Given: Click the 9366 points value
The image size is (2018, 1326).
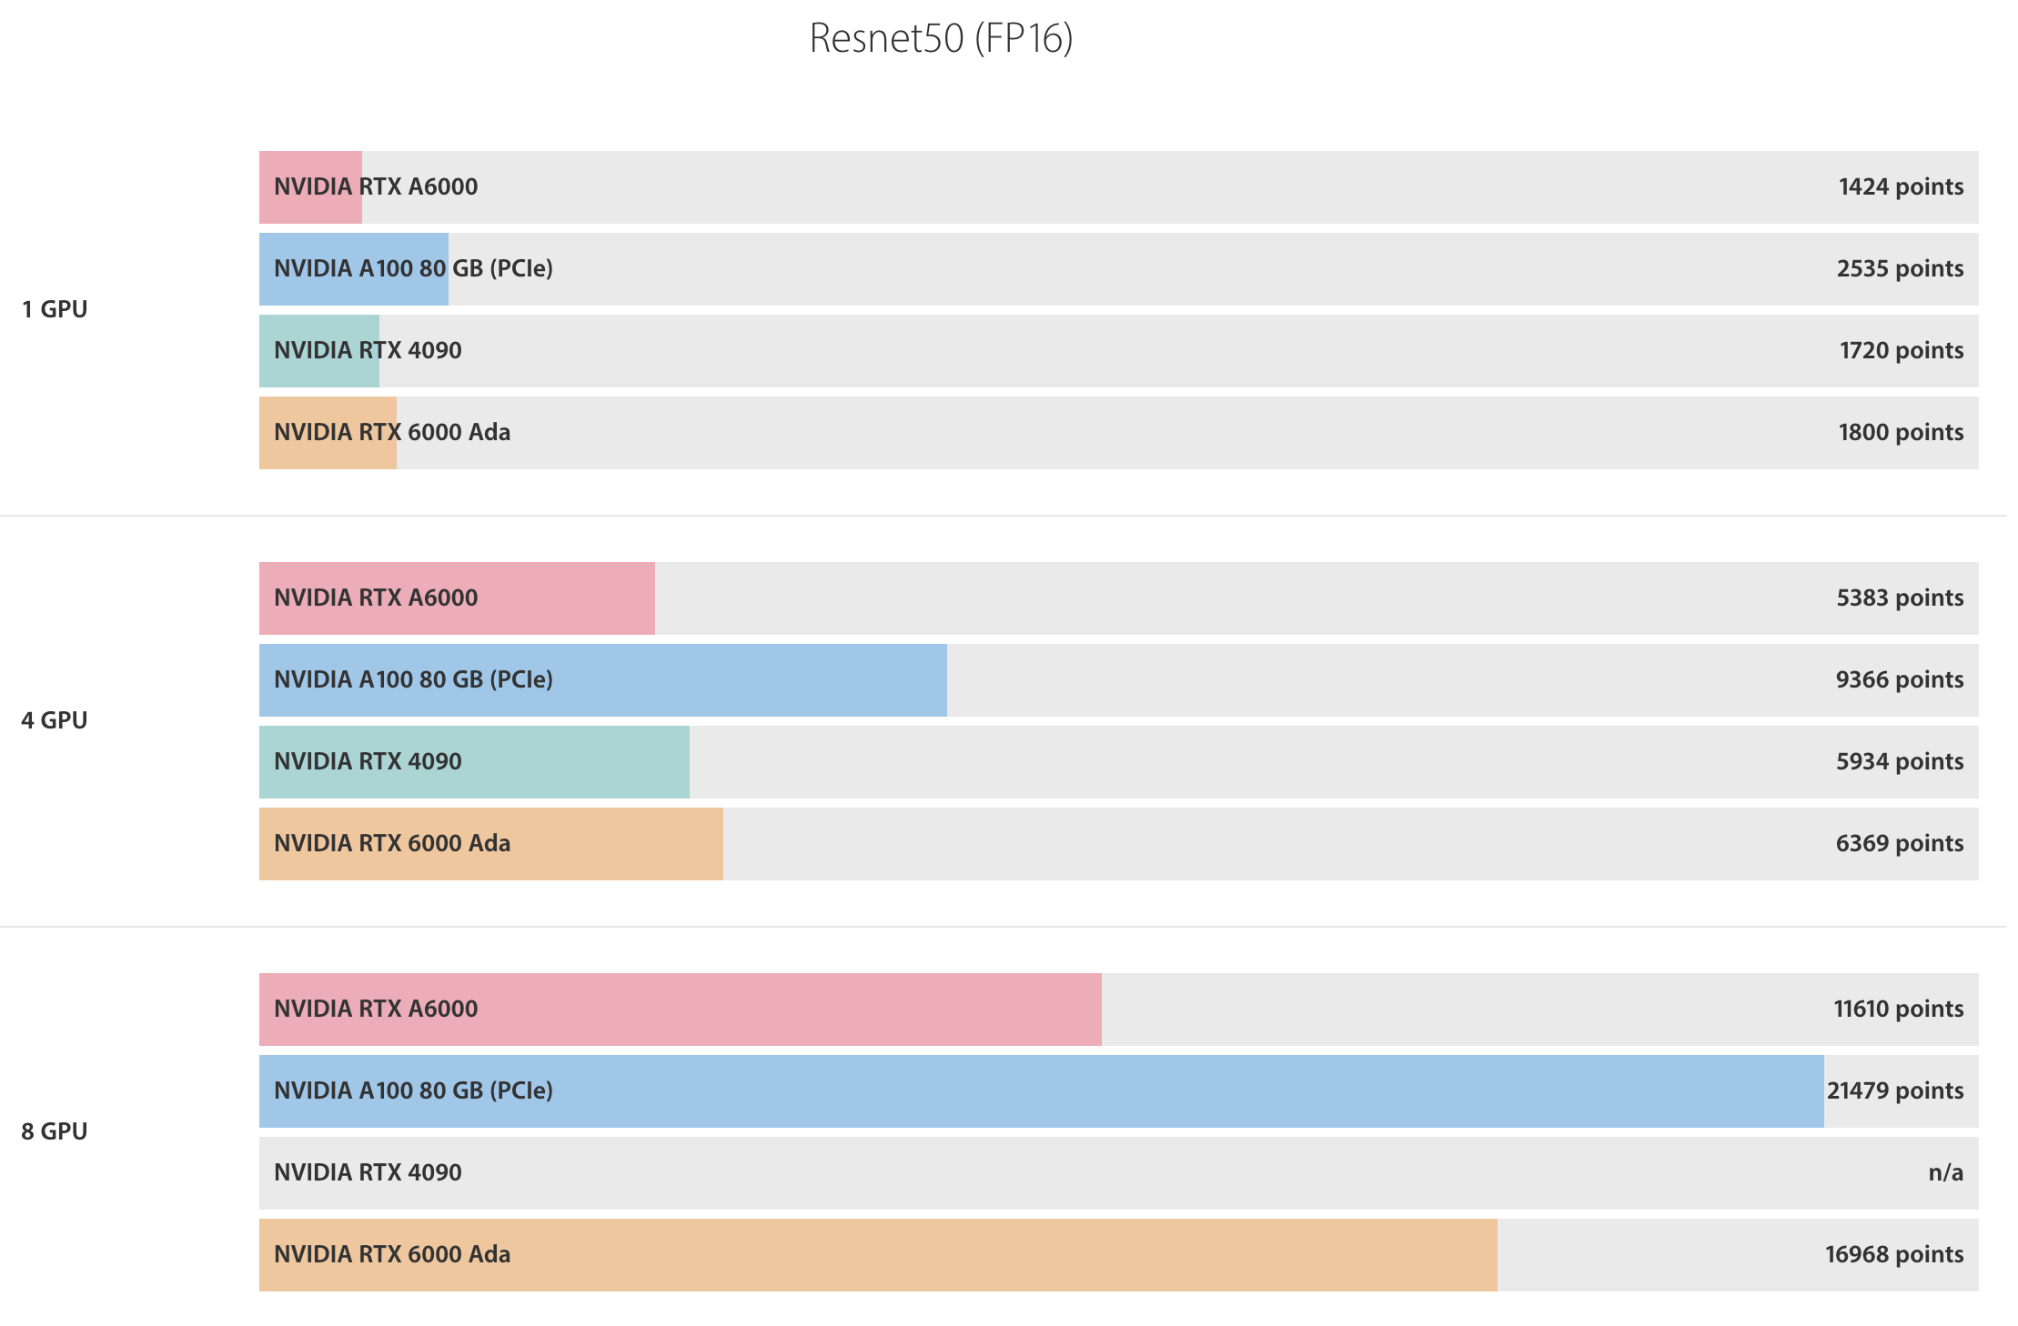Looking at the screenshot, I should coord(1900,679).
